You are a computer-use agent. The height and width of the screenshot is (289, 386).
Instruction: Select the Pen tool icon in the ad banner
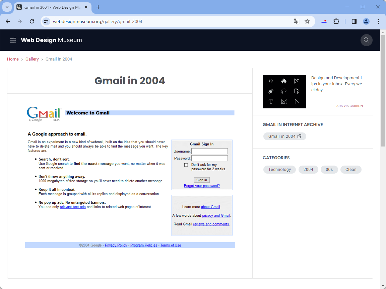click(271, 91)
